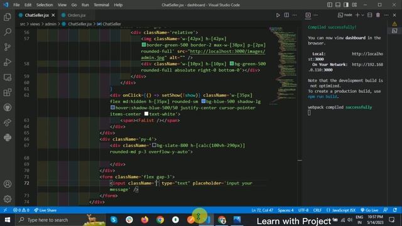Open the Python icon in activity bar
The image size is (402, 226).
(8, 137)
